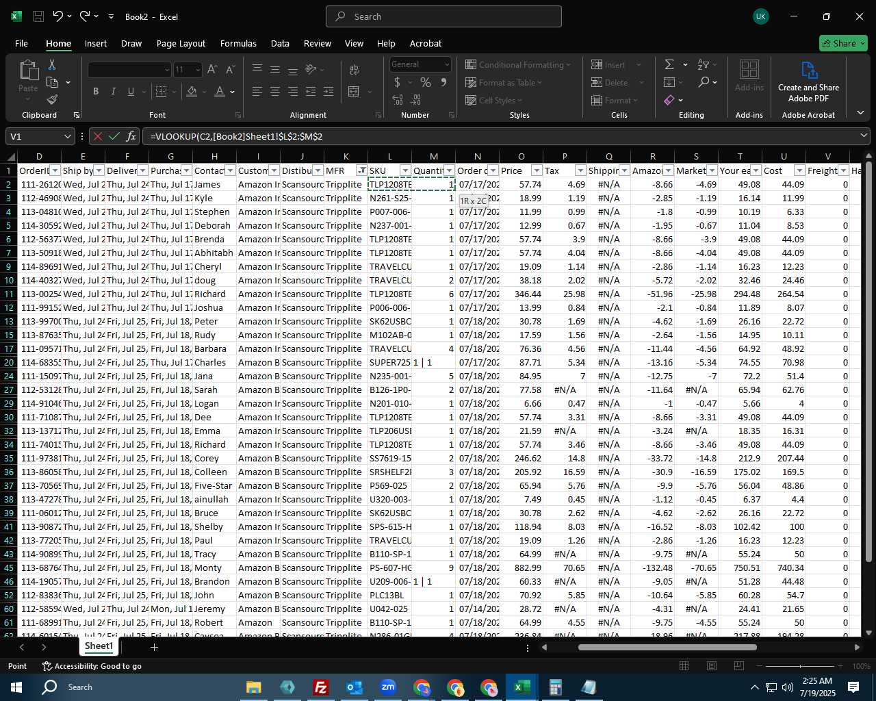Click the Save icon in title bar
The image size is (876, 701).
[38, 16]
